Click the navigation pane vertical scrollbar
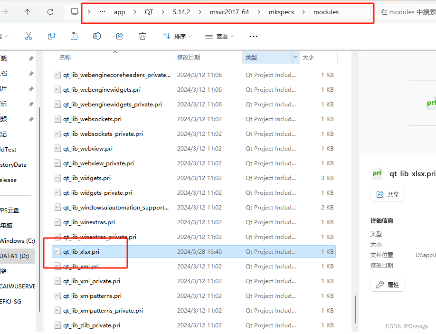The height and width of the screenshot is (334, 436). [x=39, y=209]
